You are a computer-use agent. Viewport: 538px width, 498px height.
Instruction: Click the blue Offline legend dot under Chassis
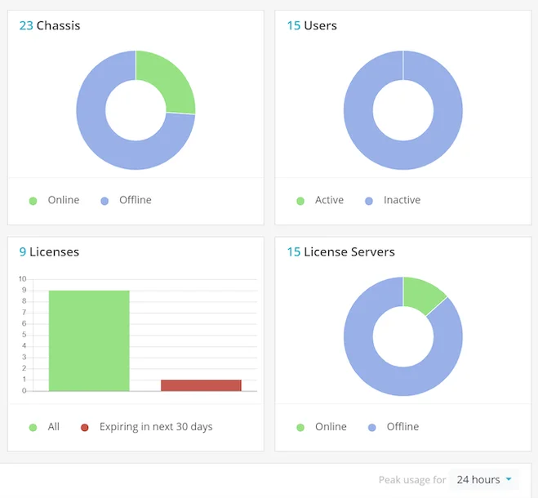[x=104, y=201]
